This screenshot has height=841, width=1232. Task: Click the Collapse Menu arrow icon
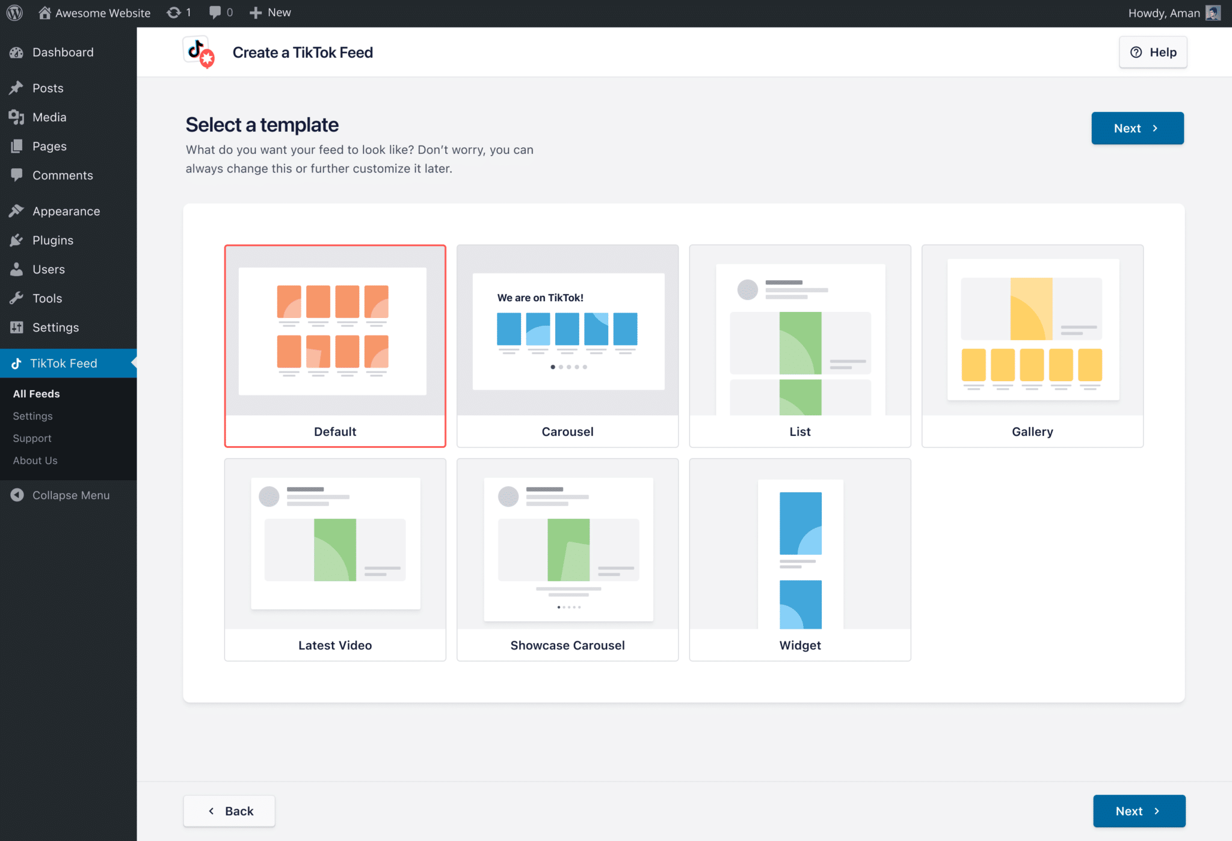pyautogui.click(x=17, y=495)
